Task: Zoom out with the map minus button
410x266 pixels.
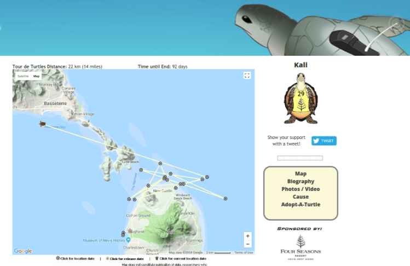Action: [x=247, y=244]
